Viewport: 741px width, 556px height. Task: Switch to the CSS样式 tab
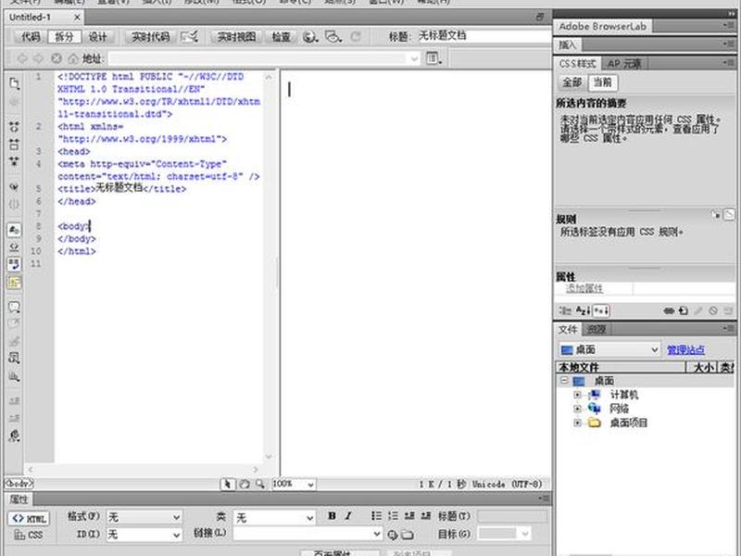(577, 63)
